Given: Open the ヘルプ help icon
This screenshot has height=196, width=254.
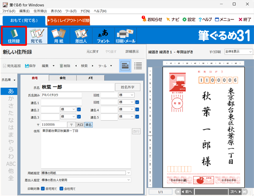Looking at the screenshot, I should 205,20.
